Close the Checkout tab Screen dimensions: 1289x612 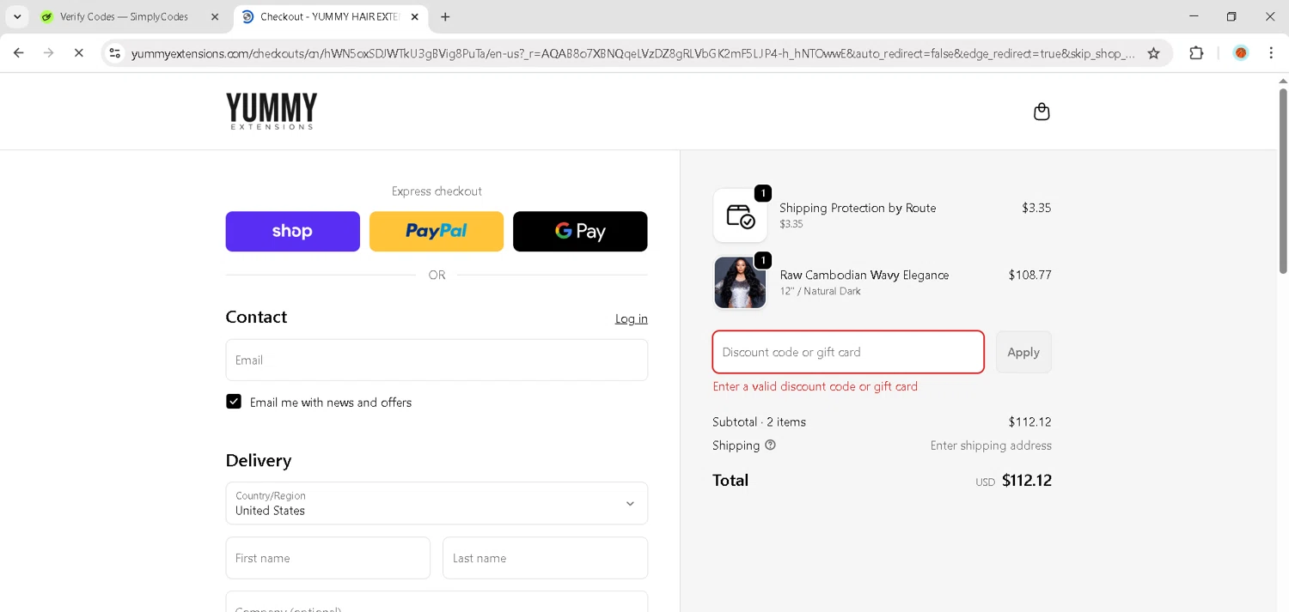pos(415,17)
